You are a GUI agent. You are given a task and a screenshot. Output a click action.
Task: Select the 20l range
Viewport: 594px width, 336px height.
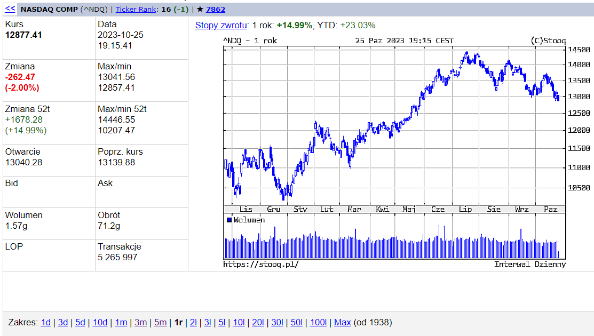pos(258,322)
